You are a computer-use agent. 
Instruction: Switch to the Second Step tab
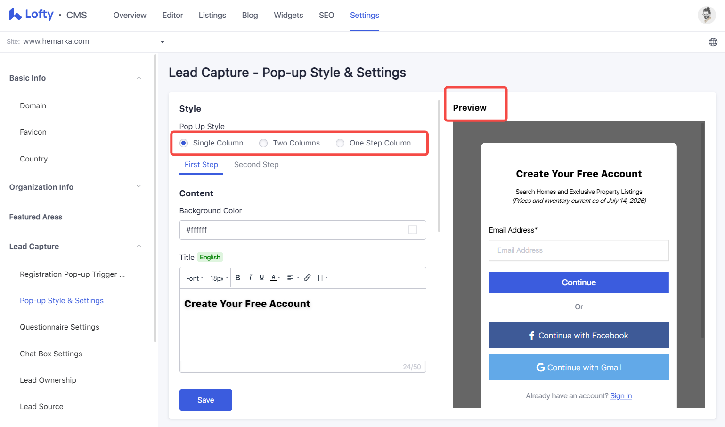click(x=256, y=165)
